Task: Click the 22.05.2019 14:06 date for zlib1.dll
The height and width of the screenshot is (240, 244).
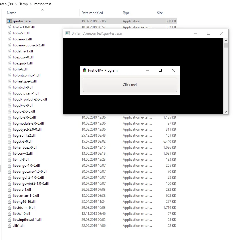Action: pos(94,226)
